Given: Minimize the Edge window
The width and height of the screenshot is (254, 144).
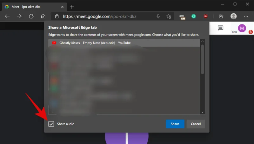Looking at the screenshot, I should click(223, 4).
